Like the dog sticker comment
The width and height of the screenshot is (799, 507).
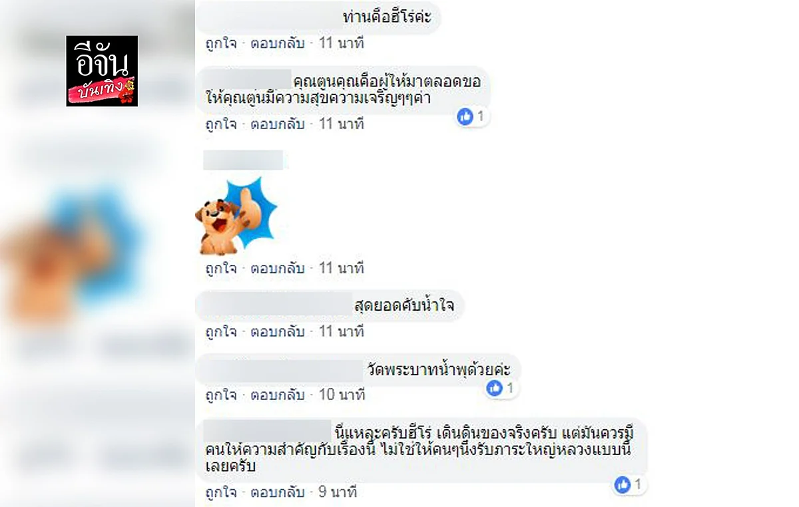click(x=221, y=269)
